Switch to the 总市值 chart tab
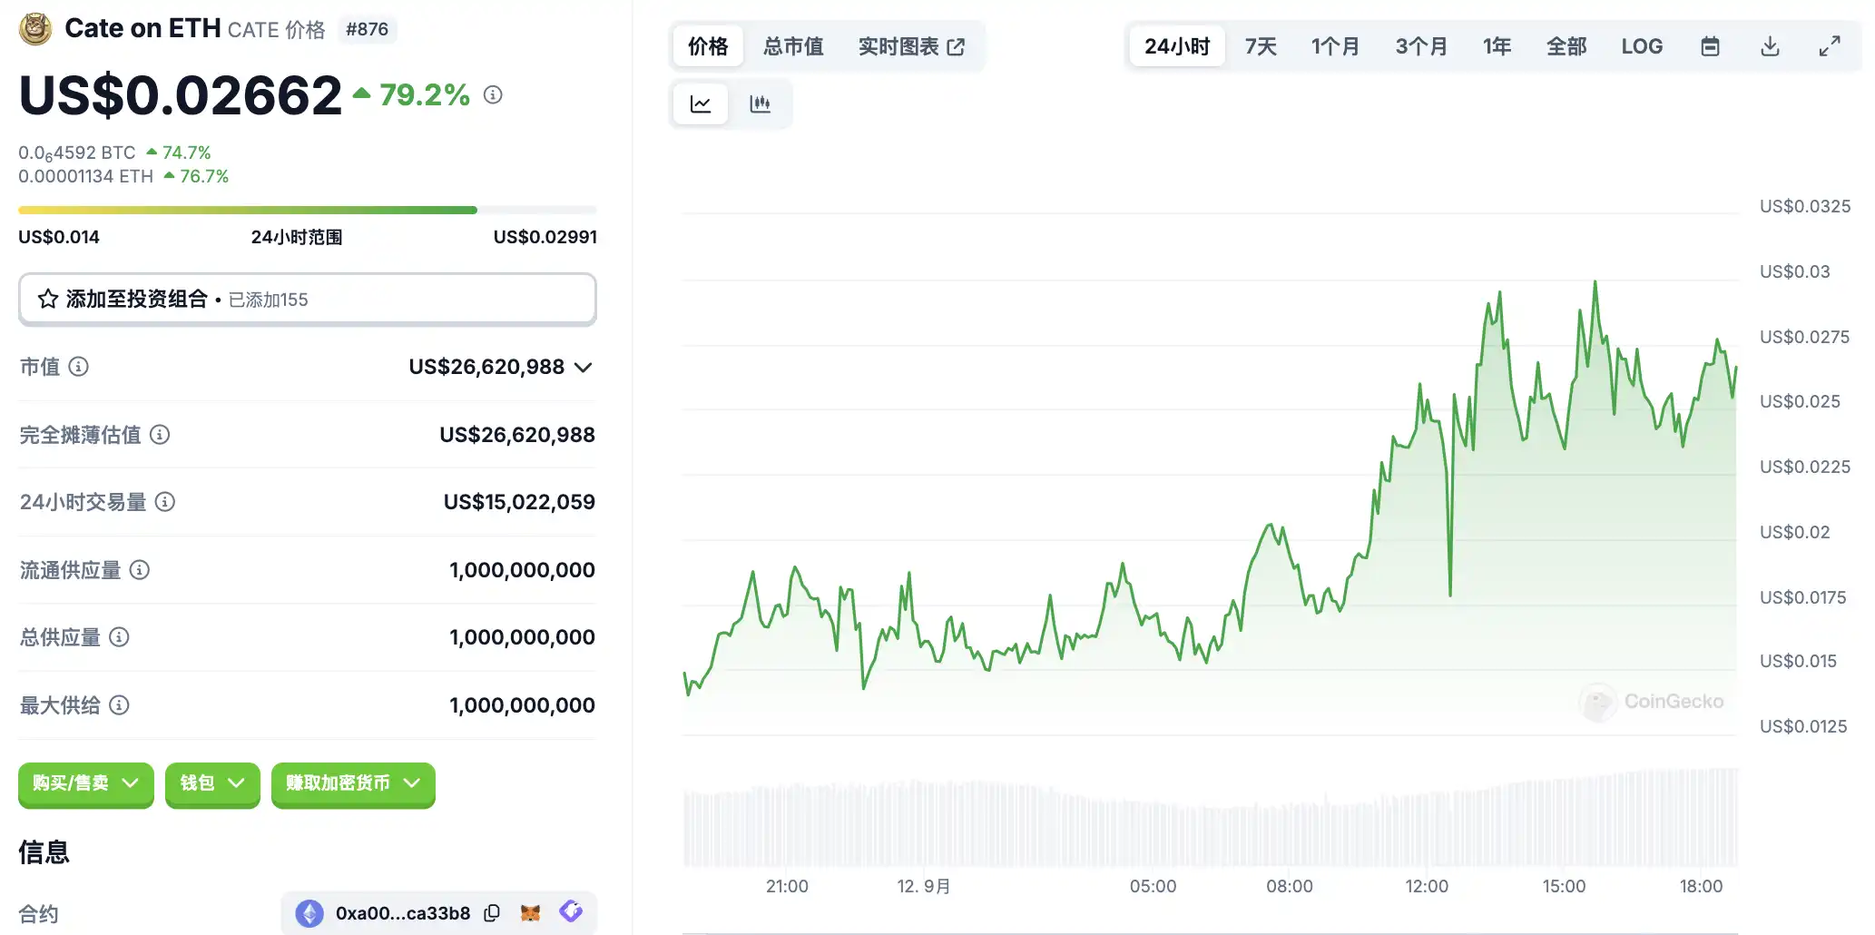The image size is (1875, 935). pyautogui.click(x=793, y=46)
